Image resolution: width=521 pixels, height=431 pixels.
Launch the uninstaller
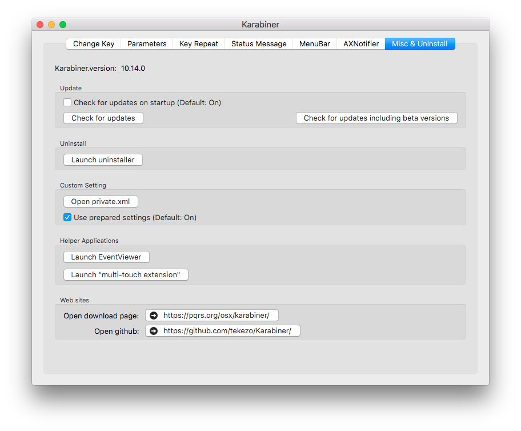(x=103, y=159)
